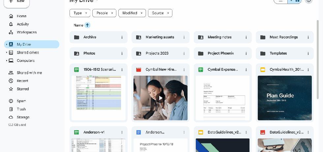
Task: Select Recent in the navigation menu
Action: 22,81
